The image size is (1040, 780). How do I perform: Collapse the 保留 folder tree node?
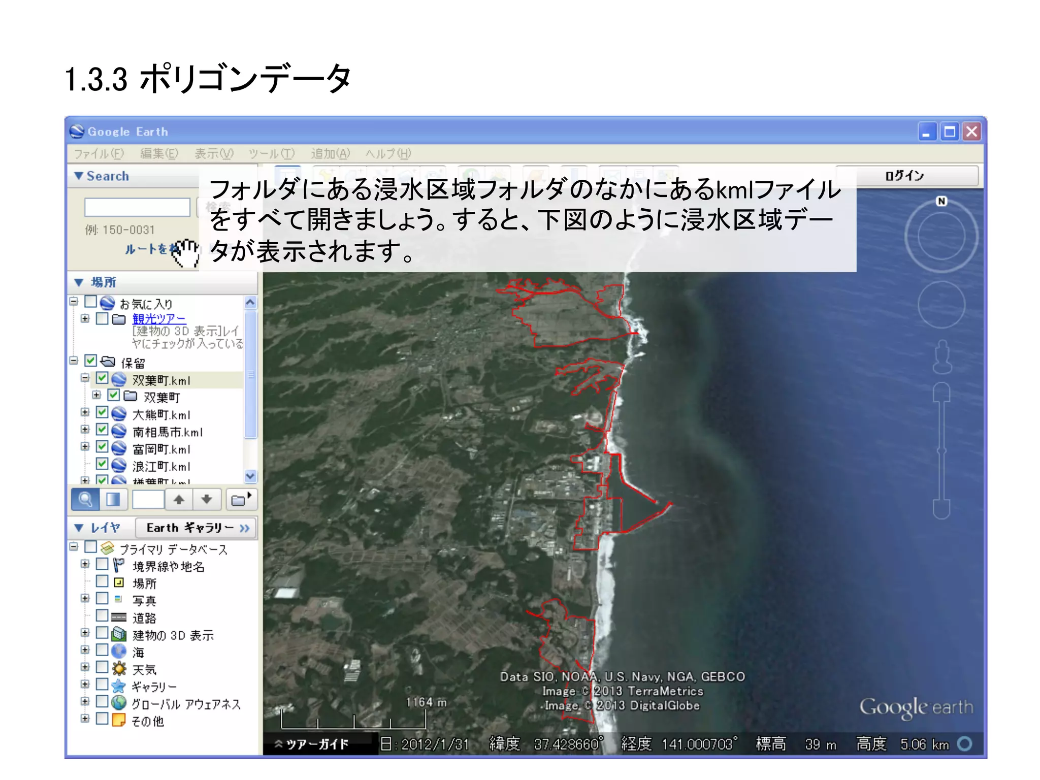tap(74, 361)
